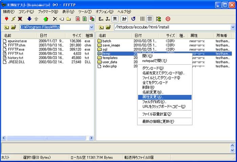The image size is (237, 162).
Task: Click the blue Download arrow icon
Action: tap(29, 19)
